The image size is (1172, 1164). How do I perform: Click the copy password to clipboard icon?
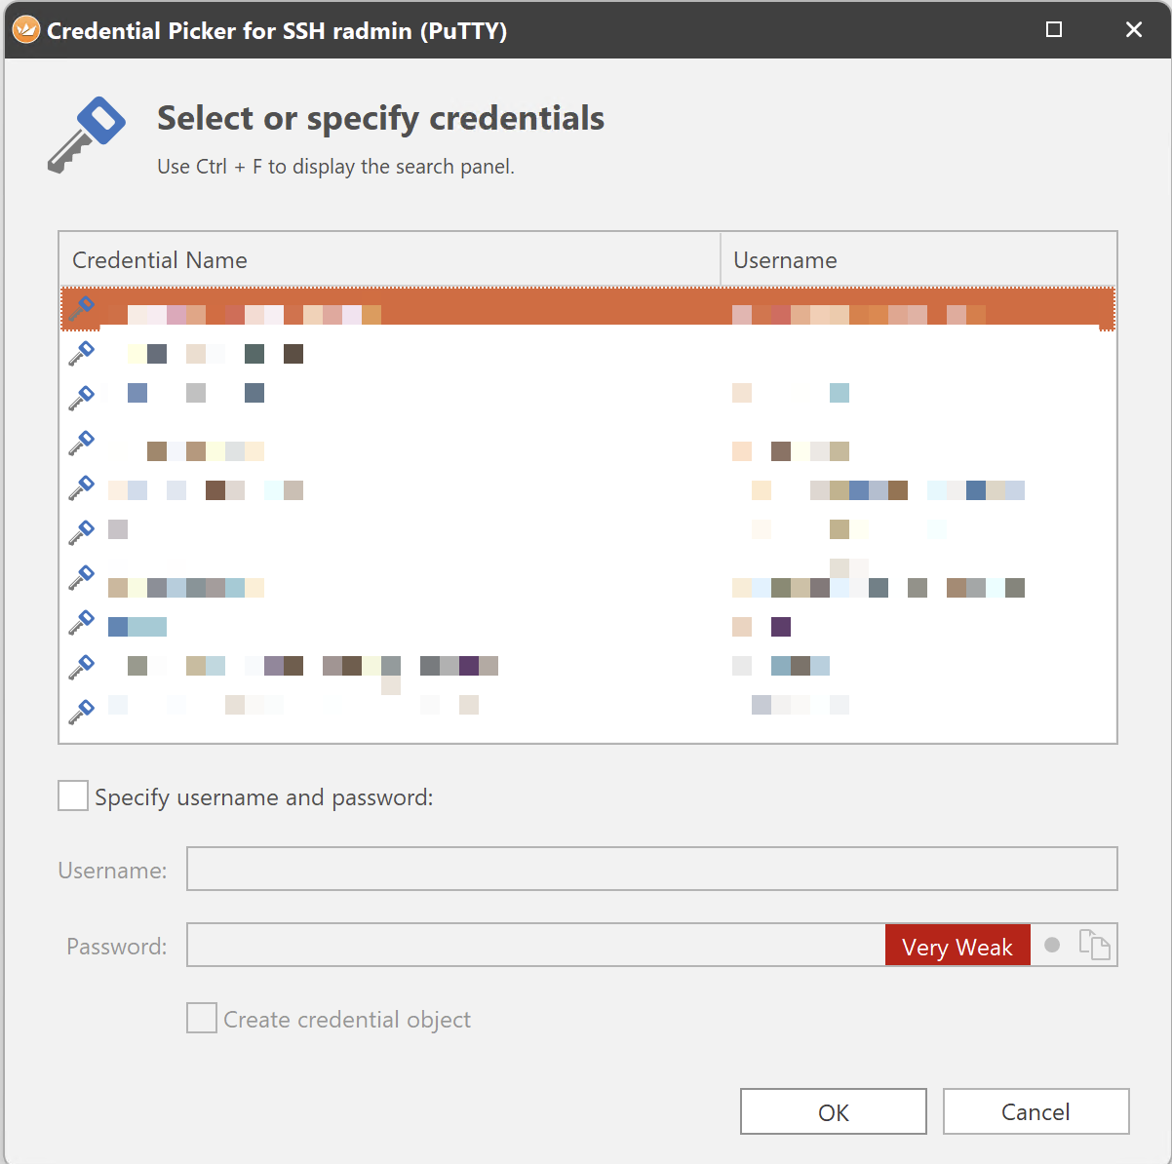point(1094,945)
